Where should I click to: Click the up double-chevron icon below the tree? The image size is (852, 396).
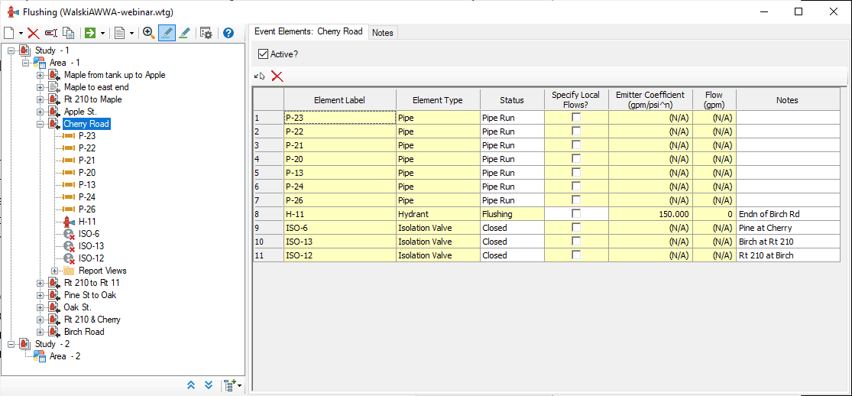point(191,385)
